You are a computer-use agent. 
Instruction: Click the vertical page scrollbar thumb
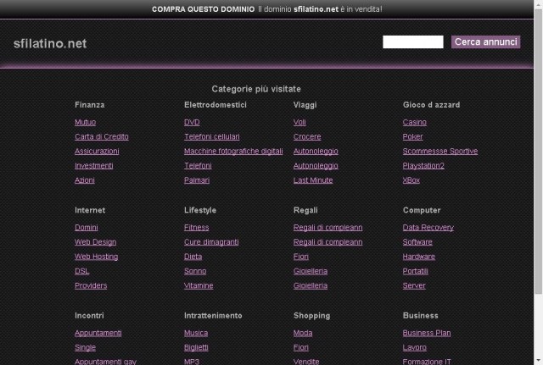(x=539, y=152)
